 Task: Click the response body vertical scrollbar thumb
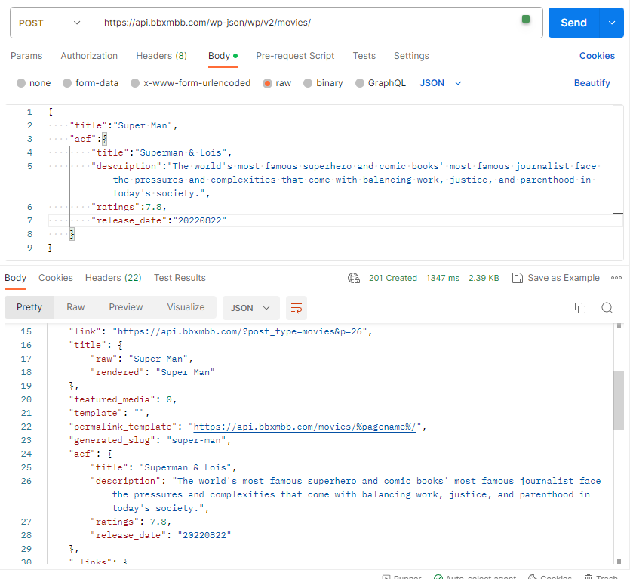click(x=619, y=400)
